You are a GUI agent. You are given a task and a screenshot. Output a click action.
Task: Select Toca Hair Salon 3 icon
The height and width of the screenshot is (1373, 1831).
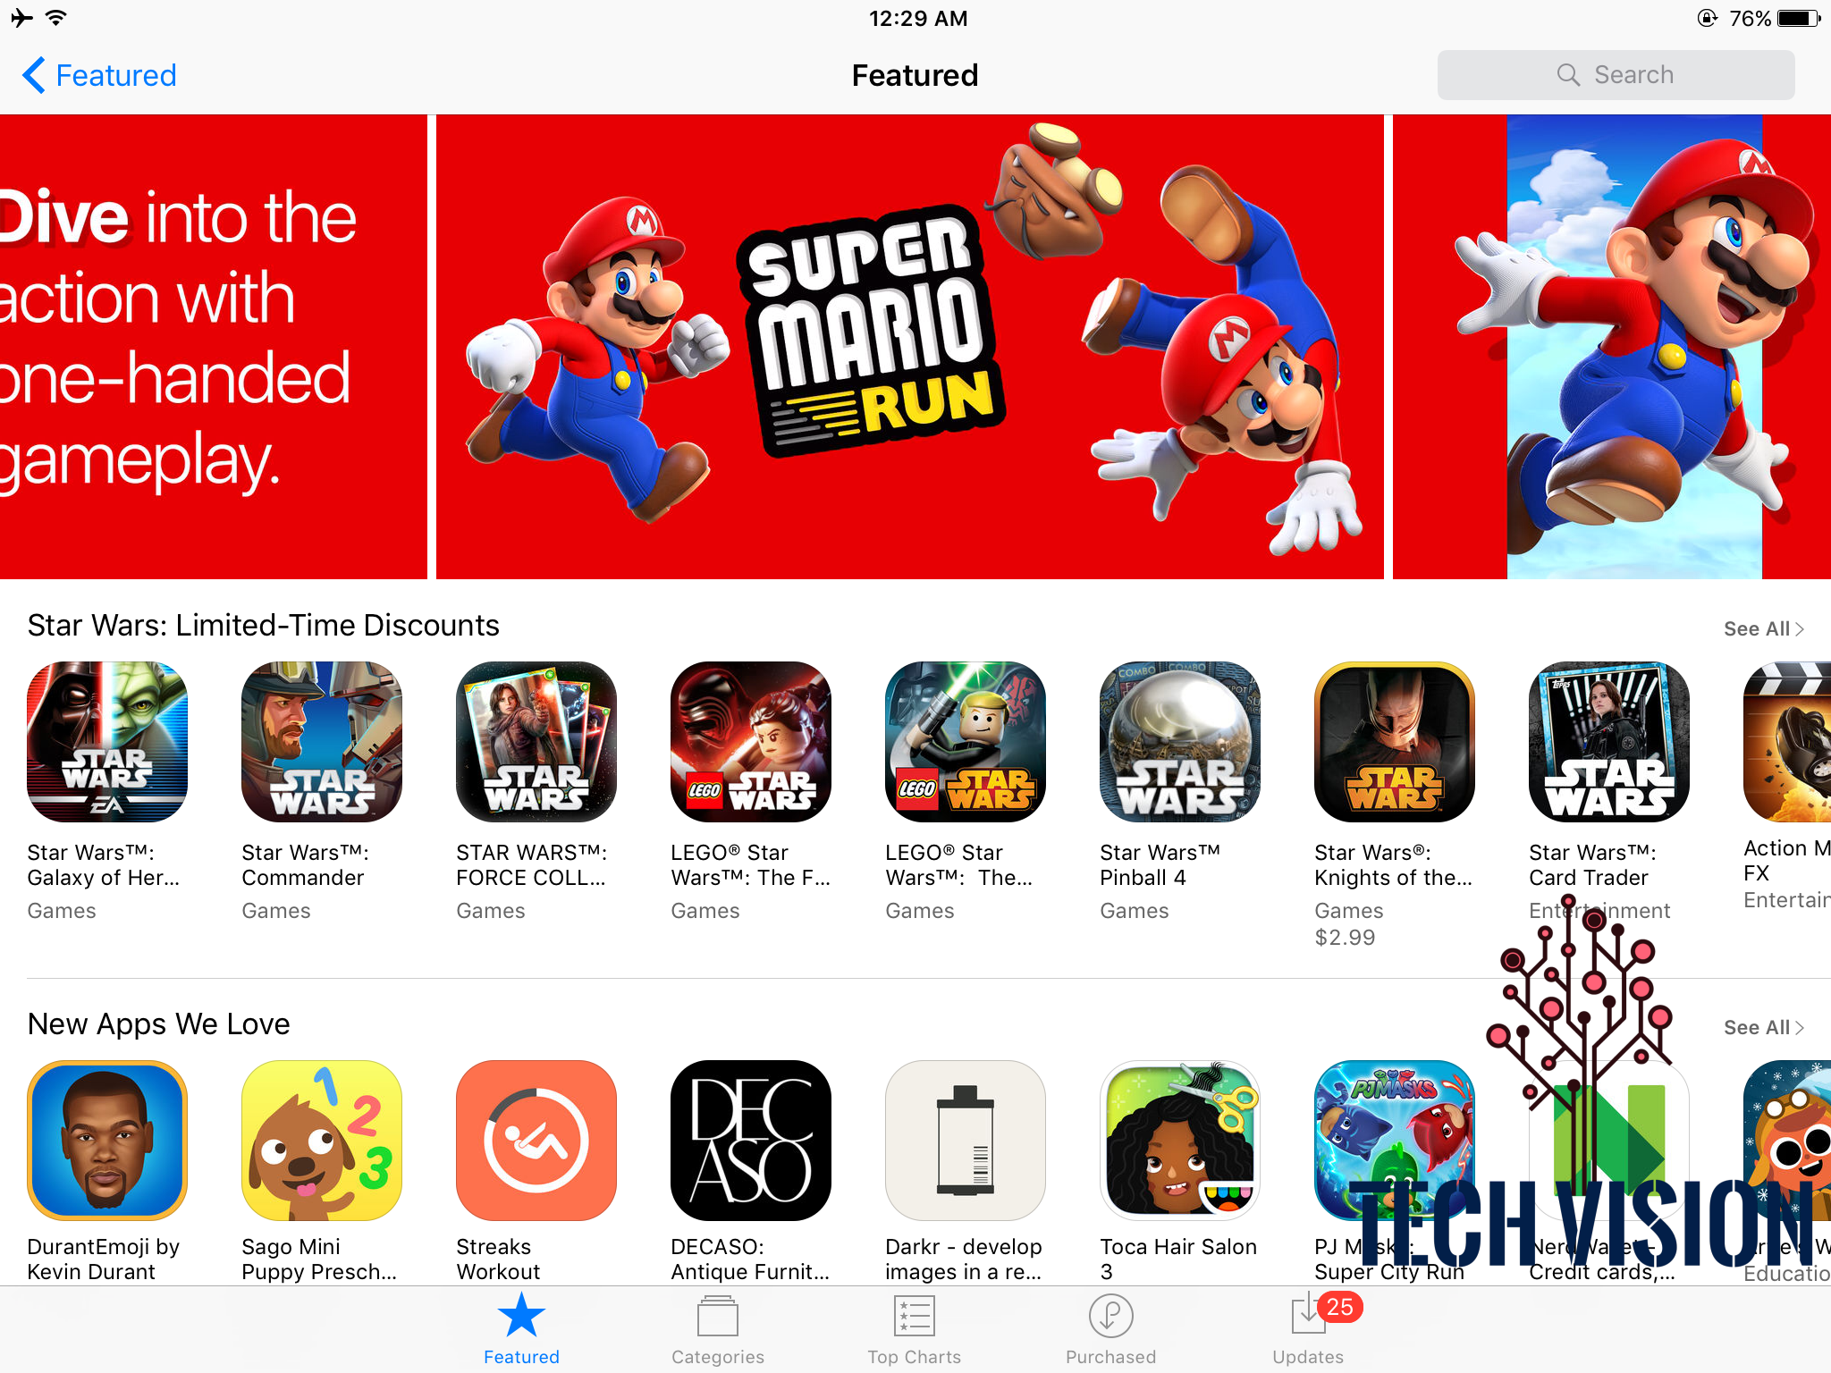(1180, 1141)
